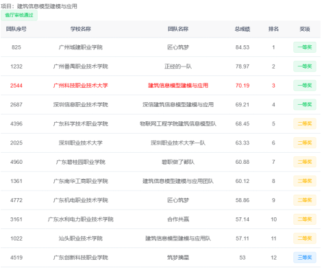Click the 一等奖 tag in row 1232
Screen dimensions: 322x268
tap(305, 66)
